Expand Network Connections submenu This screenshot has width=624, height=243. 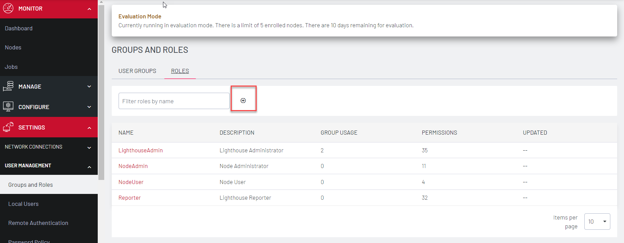tap(89, 148)
